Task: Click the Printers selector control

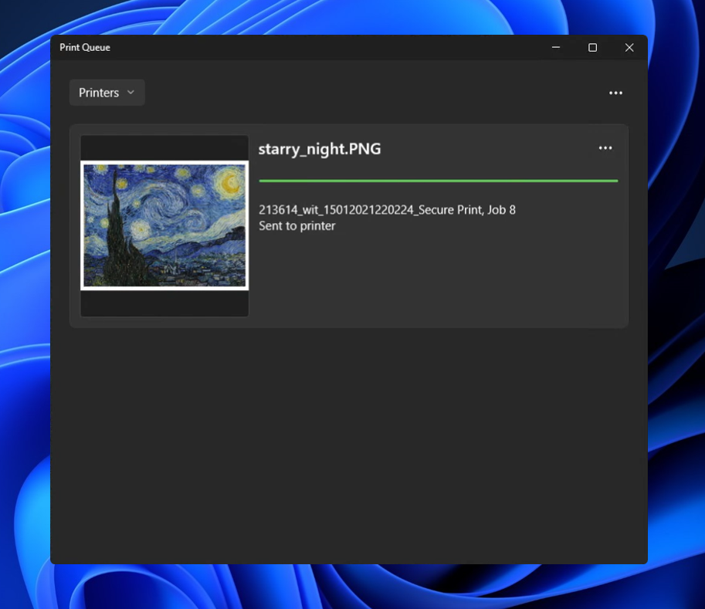Action: (x=107, y=92)
